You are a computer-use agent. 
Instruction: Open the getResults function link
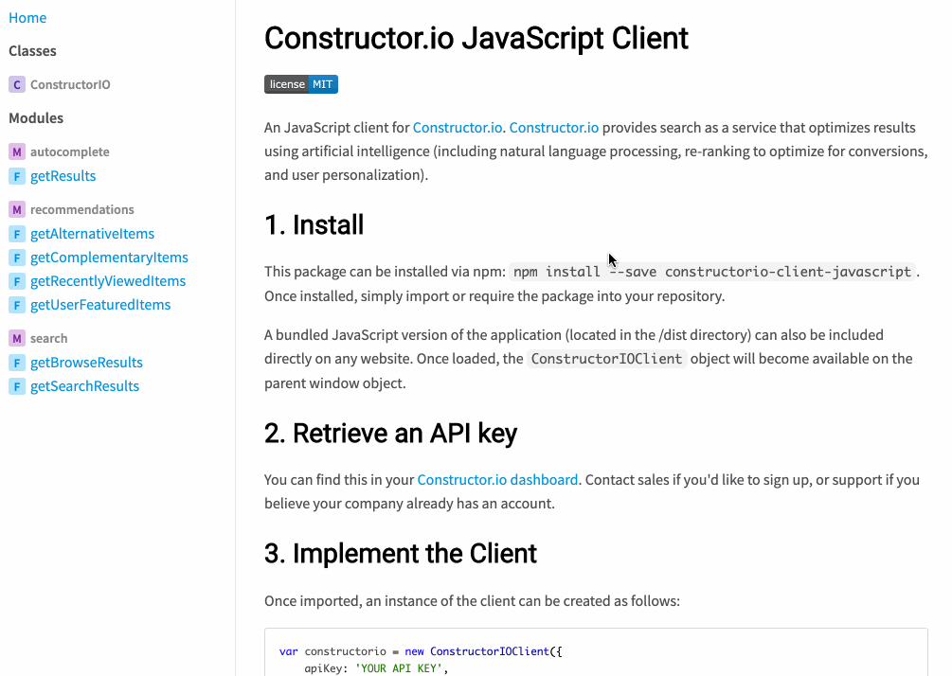tap(63, 176)
